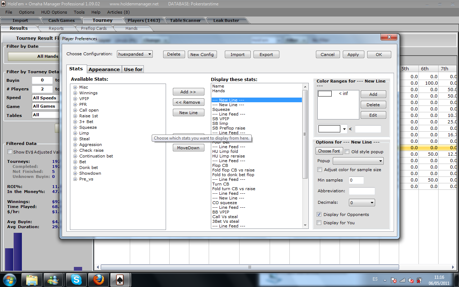Click the Abbreviation input field
459x287 pixels.
[x=362, y=191]
